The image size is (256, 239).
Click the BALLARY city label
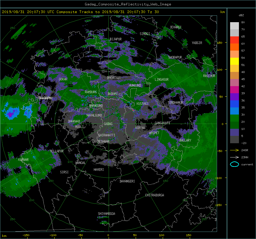(x=185, y=140)
